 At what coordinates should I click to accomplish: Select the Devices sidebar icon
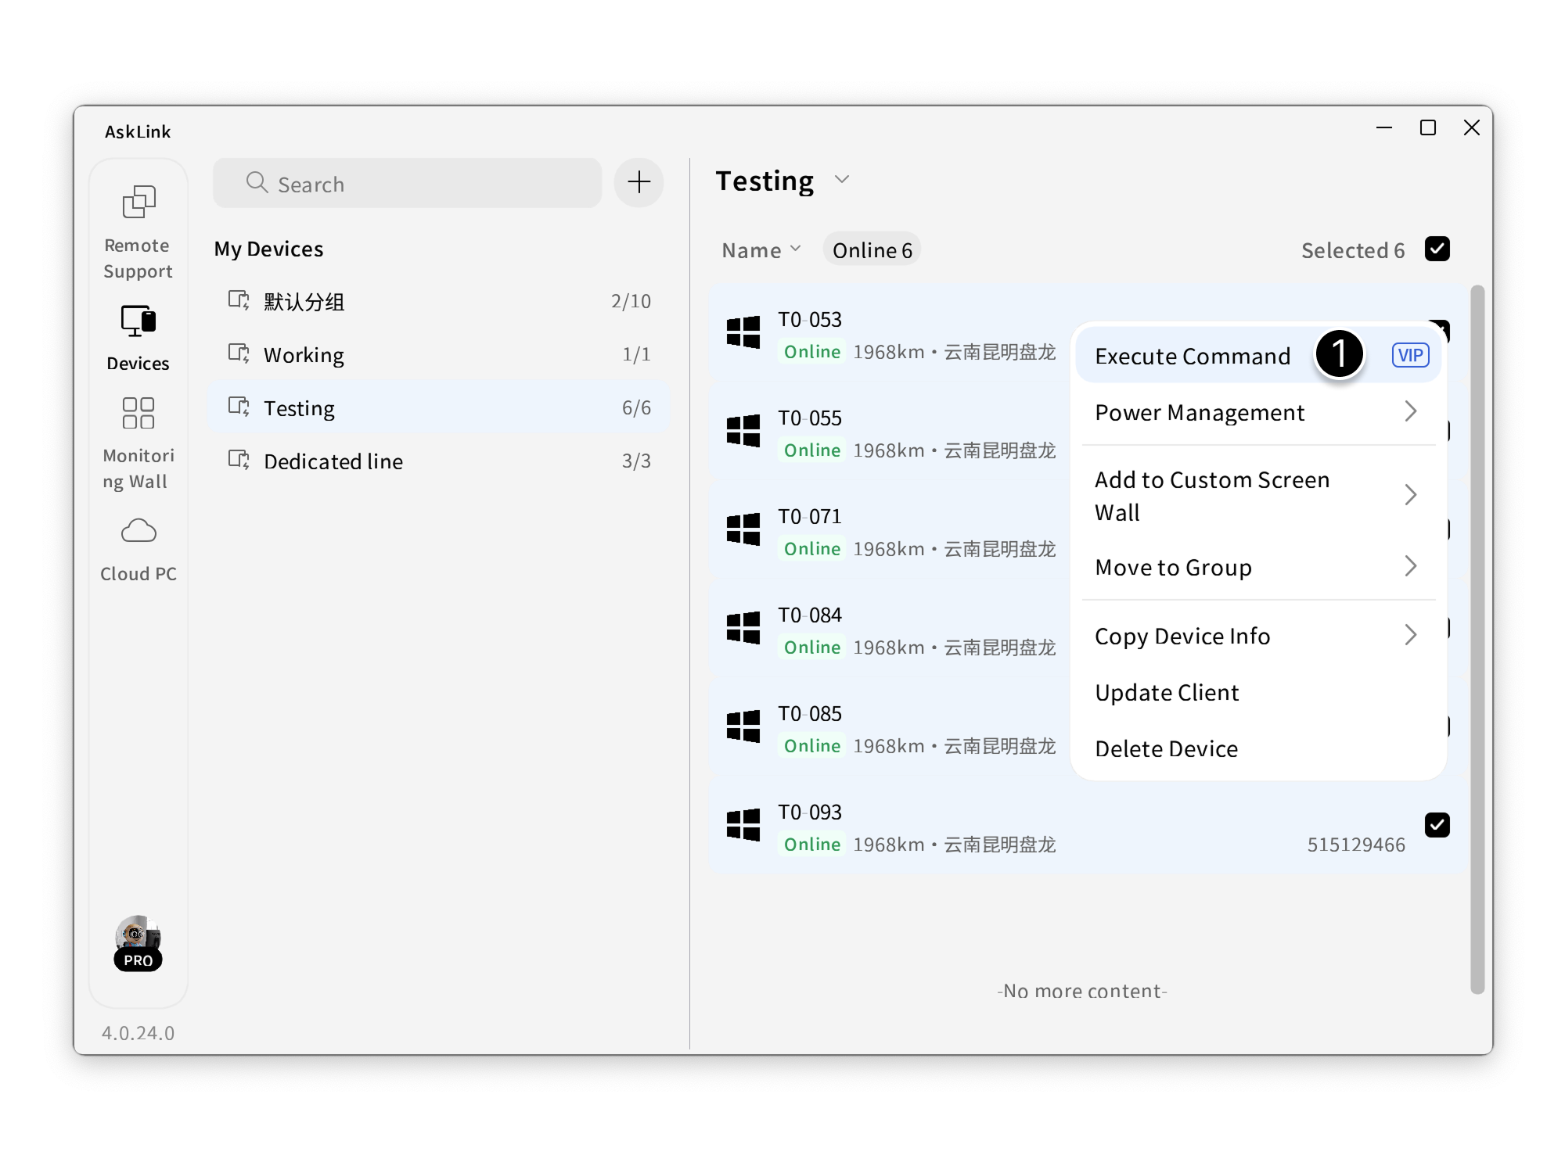[x=139, y=321]
